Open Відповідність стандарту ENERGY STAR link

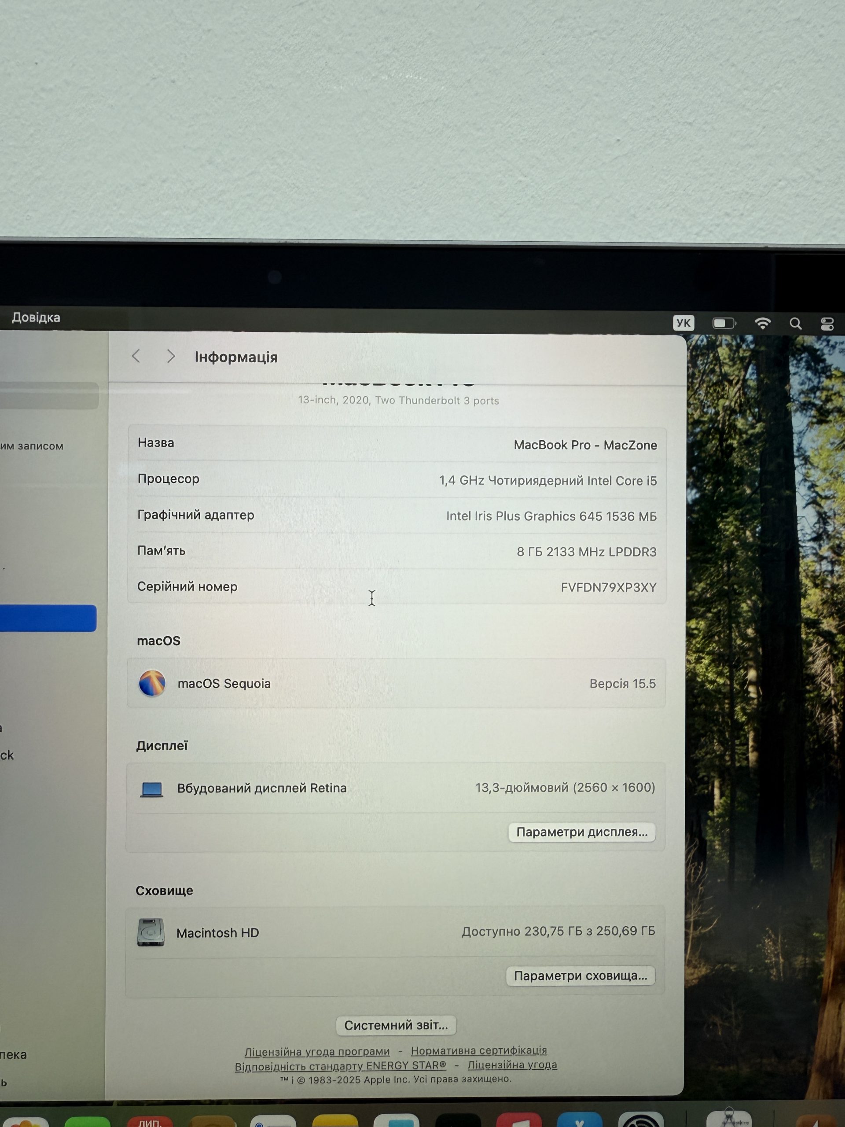coord(340,1066)
